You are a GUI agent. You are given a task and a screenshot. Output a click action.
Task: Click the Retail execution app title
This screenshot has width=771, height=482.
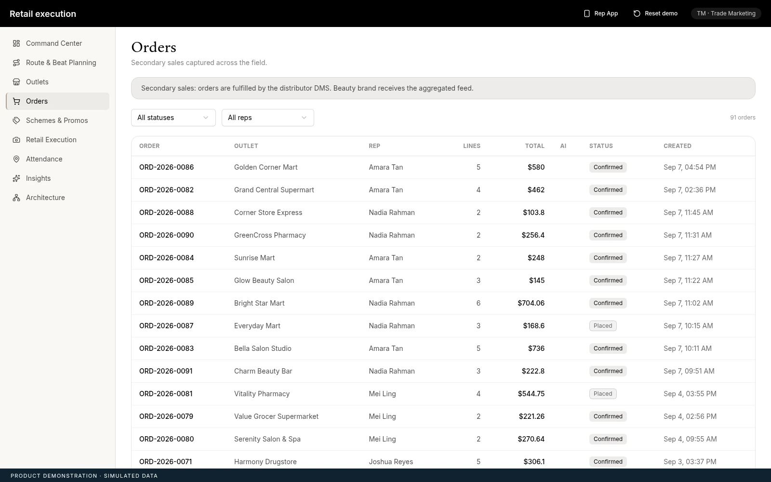click(x=43, y=13)
